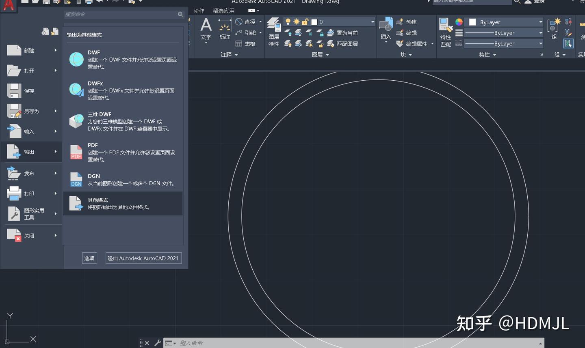Select 编辑属性 edit attributes tool

(412, 44)
